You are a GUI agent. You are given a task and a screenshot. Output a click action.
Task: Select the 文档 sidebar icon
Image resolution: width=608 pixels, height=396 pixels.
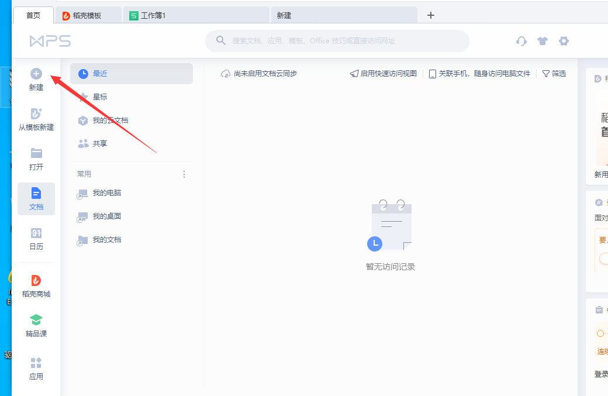coord(36,194)
